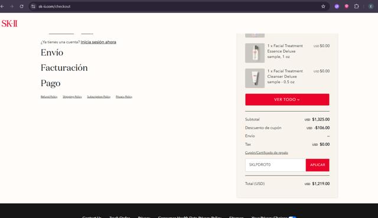Image resolution: width=378 pixels, height=218 pixels.
Task: Click the coupon discount value -$106.00
Action: 322,128
